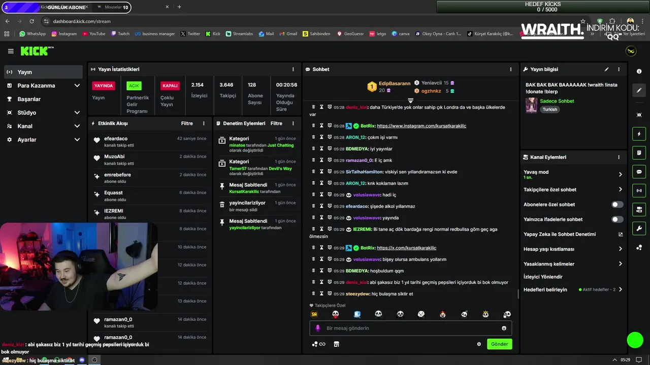
Task: Click the pencil icon in Yayın bilgisi header
Action: click(x=606, y=69)
